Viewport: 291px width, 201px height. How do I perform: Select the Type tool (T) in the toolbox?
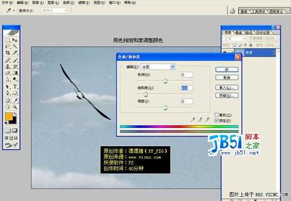[15, 87]
